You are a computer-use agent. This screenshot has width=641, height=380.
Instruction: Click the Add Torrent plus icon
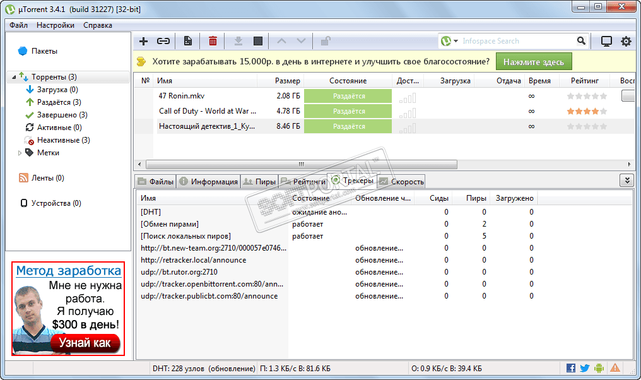point(143,41)
